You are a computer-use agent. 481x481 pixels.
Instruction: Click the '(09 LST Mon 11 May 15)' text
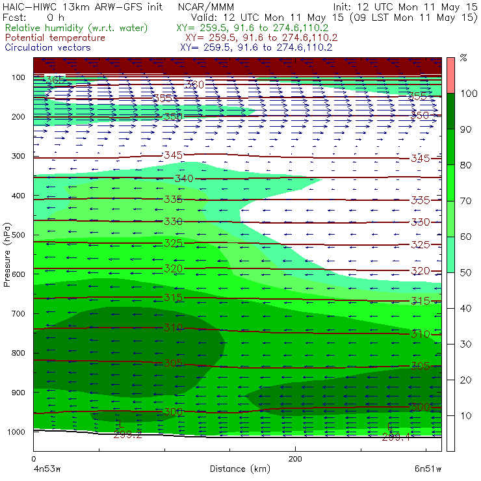[x=413, y=18]
